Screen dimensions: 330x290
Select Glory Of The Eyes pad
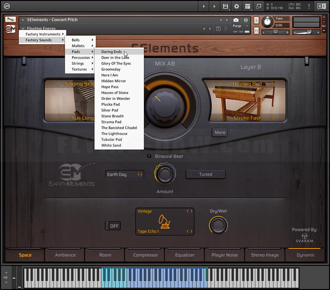click(116, 63)
